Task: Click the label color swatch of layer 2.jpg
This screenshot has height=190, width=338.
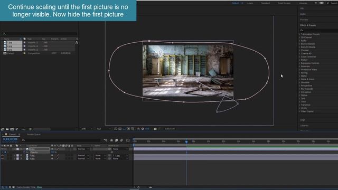Action: tap(17, 155)
